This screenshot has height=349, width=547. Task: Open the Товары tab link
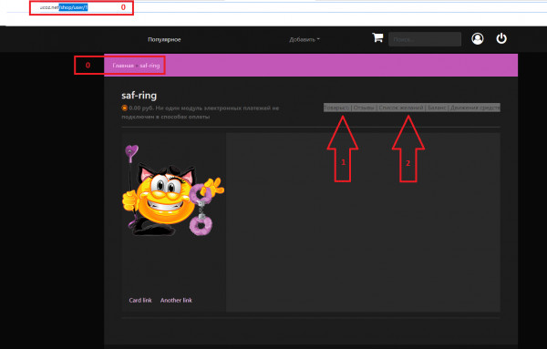[336, 108]
